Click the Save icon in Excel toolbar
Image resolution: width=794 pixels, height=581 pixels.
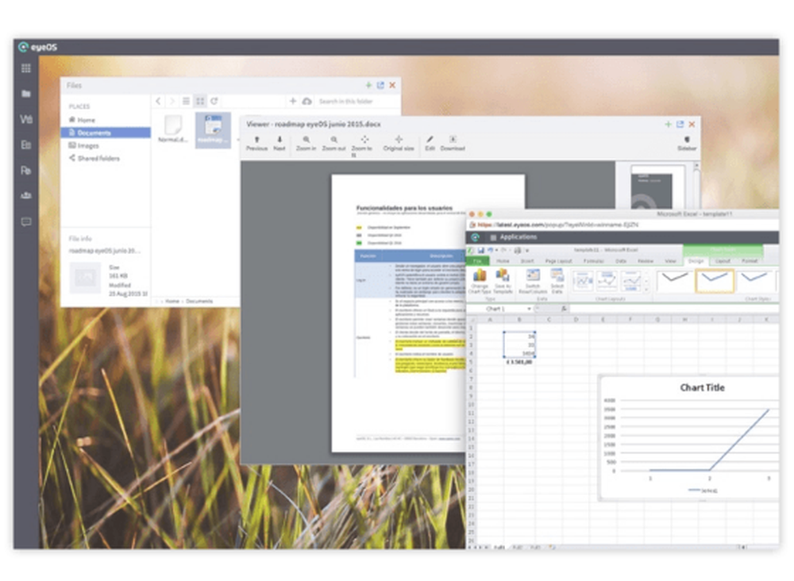coord(480,250)
